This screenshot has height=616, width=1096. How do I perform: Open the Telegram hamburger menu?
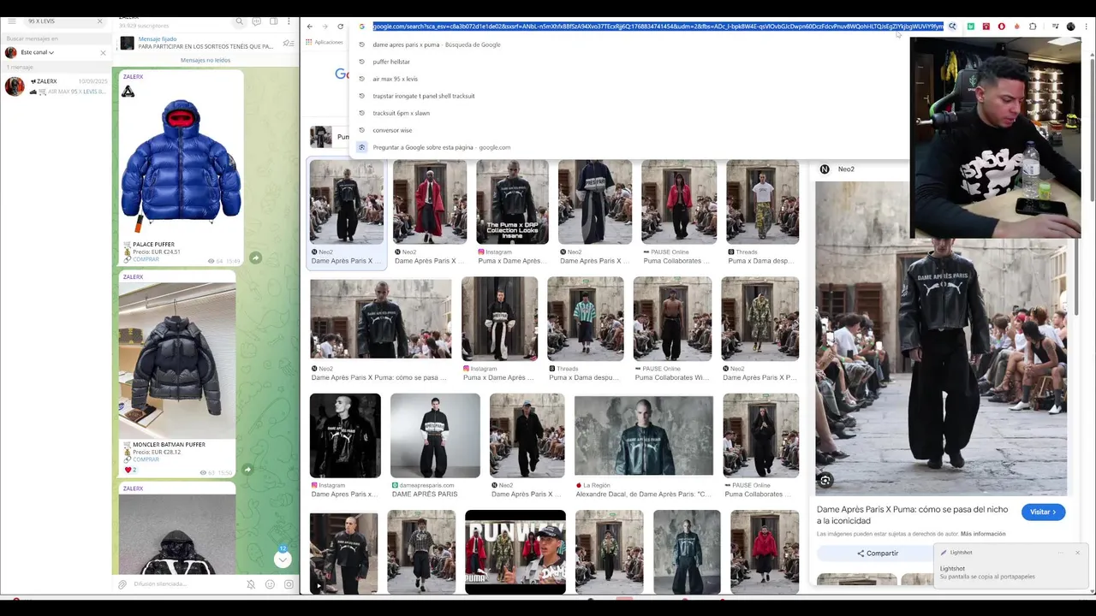tap(12, 21)
